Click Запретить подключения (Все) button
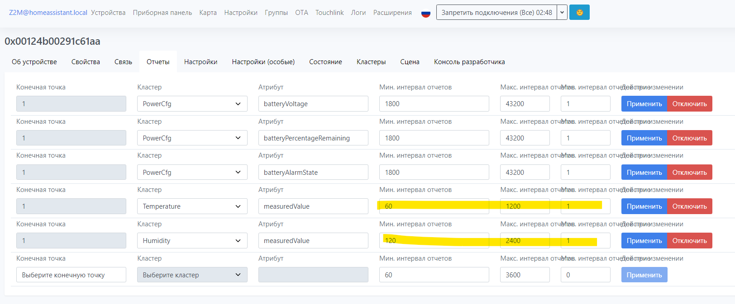The image size is (735, 304). tap(496, 13)
